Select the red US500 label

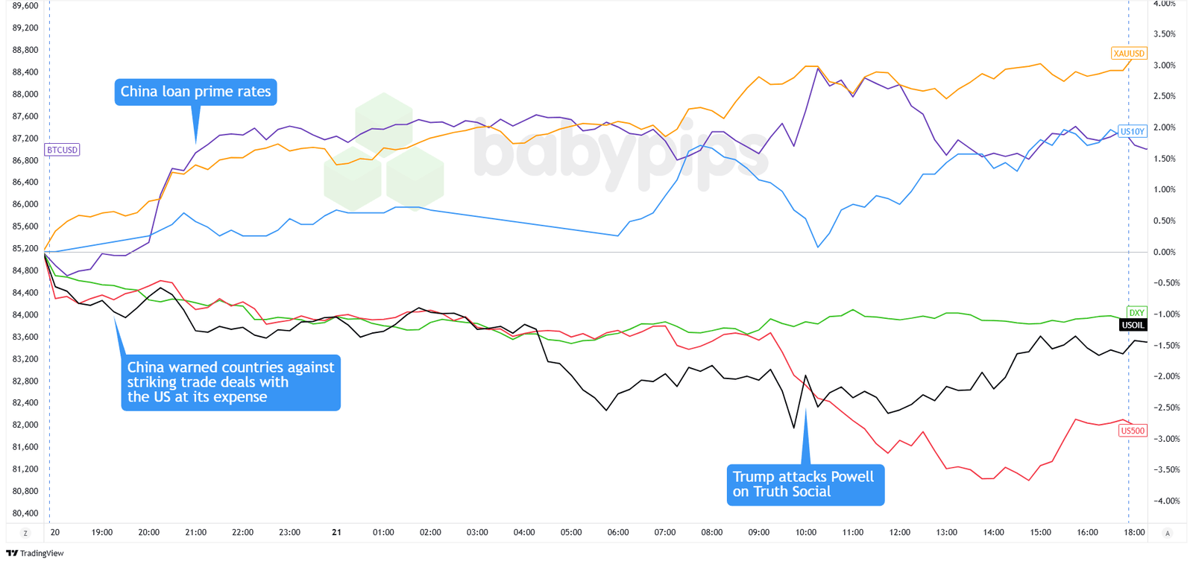(x=1133, y=431)
